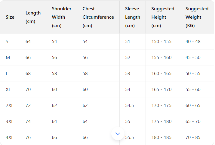
Task: Click the Chest Circumference column header
Action: 98,17
